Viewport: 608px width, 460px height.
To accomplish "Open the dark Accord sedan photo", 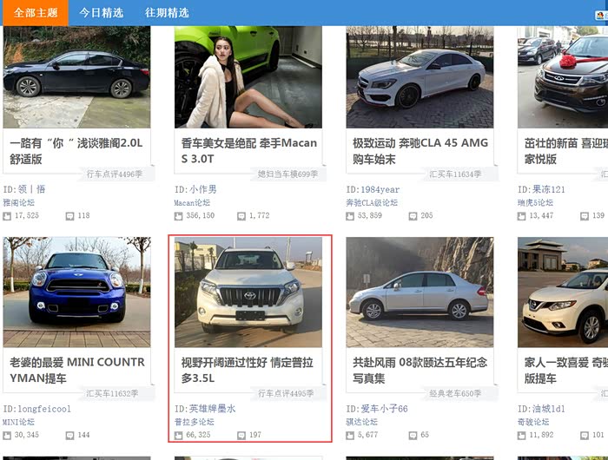I will pos(76,77).
